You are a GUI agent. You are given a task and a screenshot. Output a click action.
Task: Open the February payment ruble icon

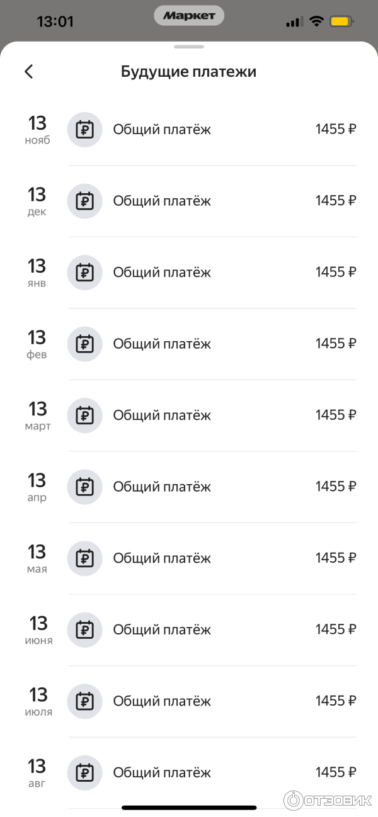pos(84,344)
